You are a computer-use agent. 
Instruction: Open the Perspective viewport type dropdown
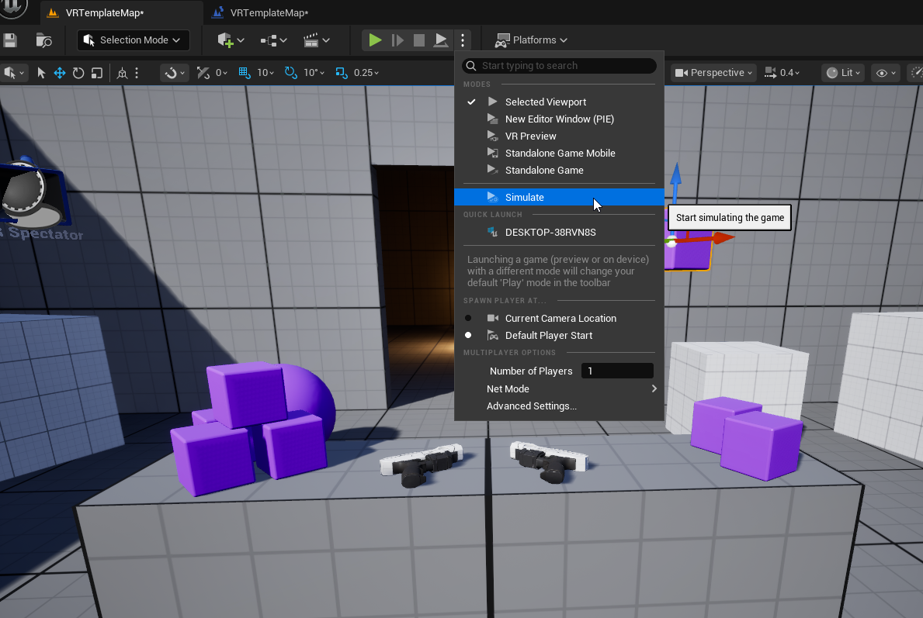click(713, 73)
